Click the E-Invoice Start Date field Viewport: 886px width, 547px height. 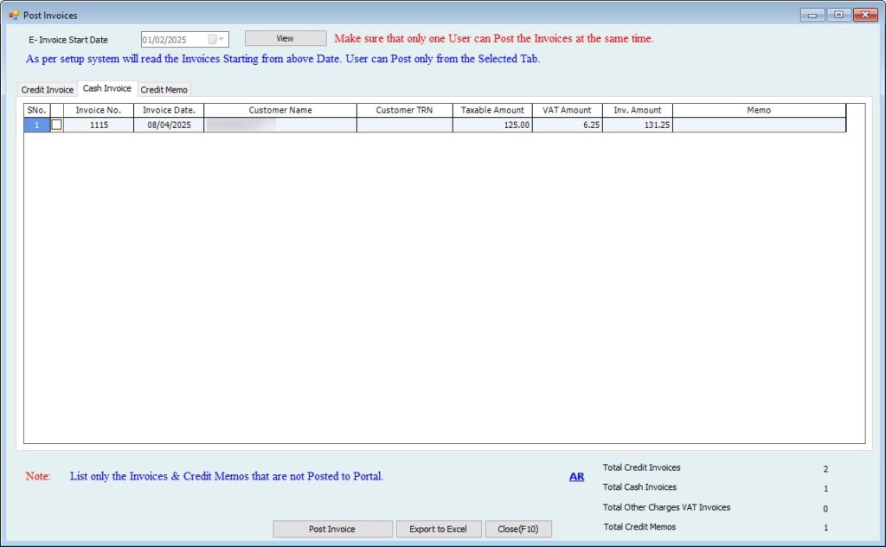173,39
